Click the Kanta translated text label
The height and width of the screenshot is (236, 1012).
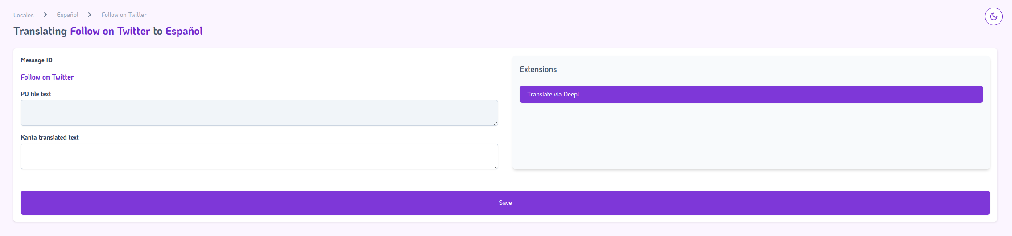click(50, 137)
